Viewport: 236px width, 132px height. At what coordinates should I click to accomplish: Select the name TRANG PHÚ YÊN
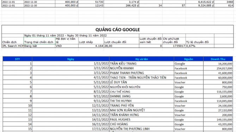tap(142, 105)
